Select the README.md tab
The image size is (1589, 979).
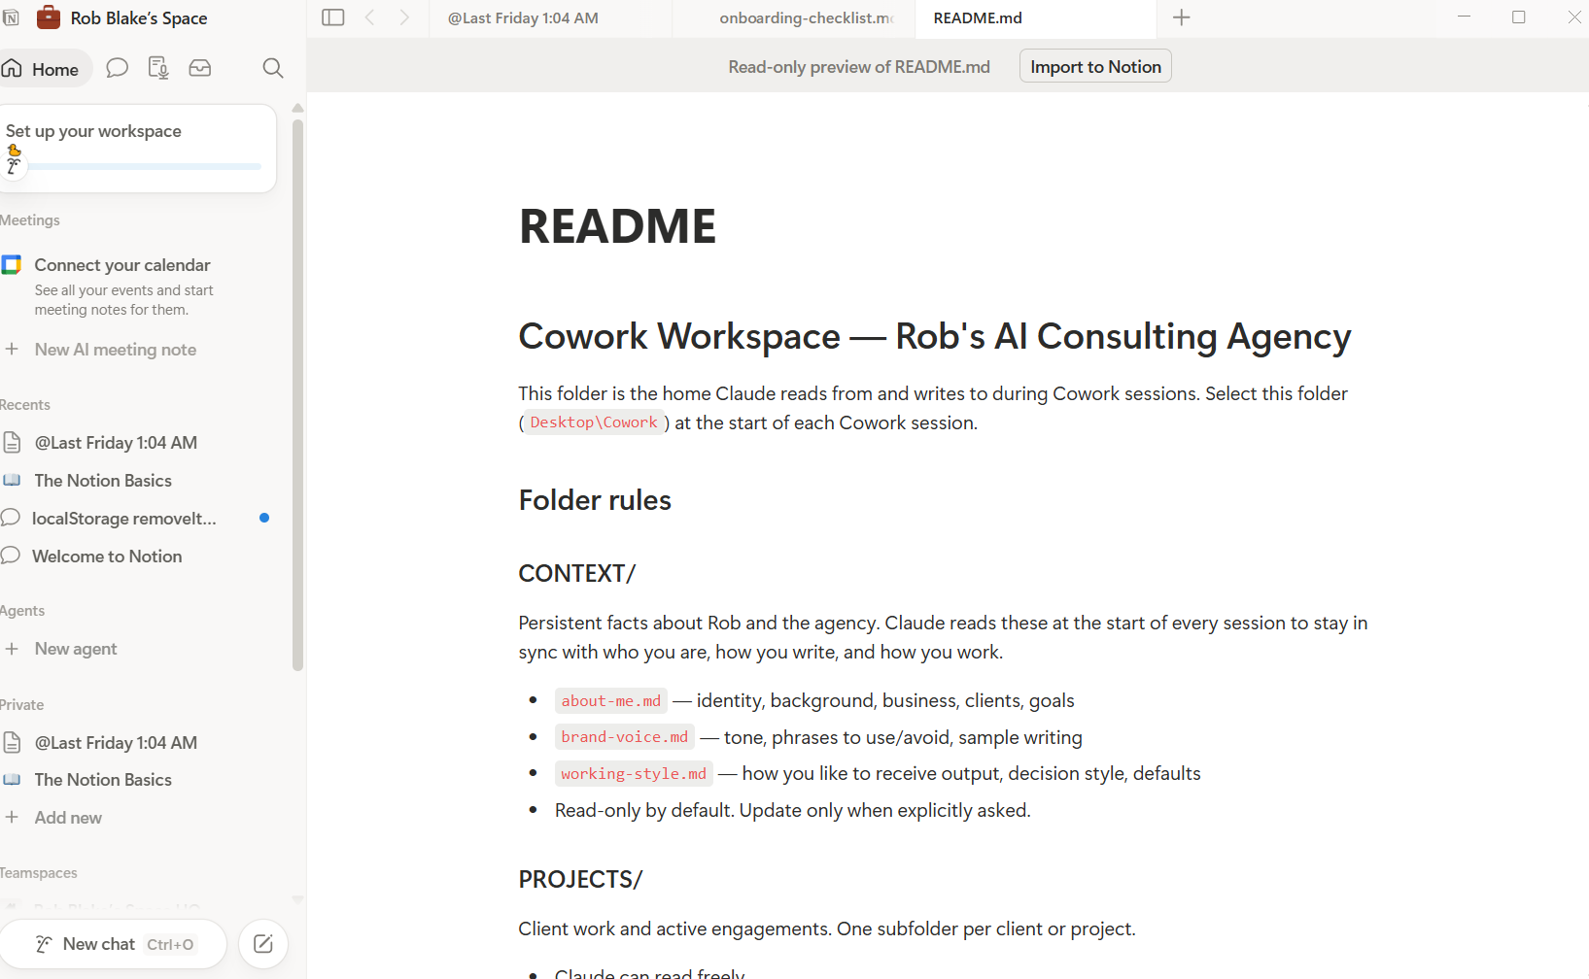point(1035,18)
